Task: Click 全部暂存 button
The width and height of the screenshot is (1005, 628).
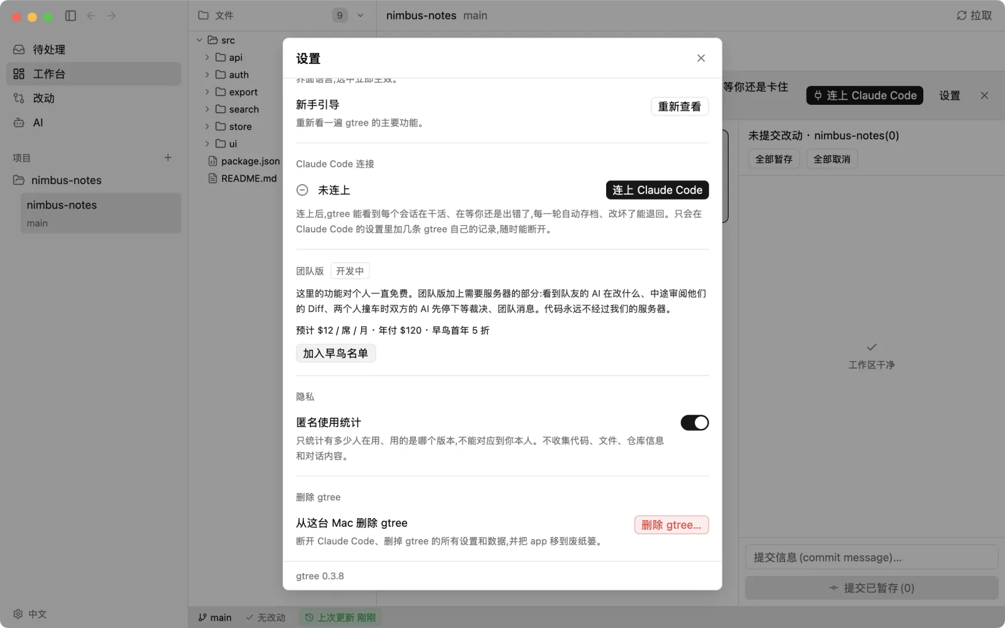Action: pyautogui.click(x=774, y=160)
